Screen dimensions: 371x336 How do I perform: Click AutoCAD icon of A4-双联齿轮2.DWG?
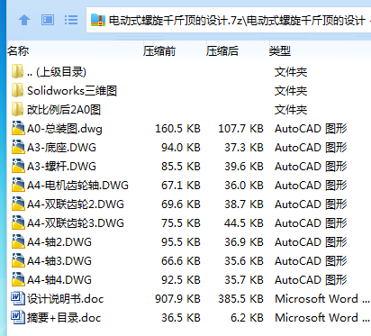[x=18, y=204]
